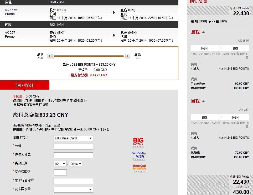This screenshot has height=195, width=253.
Task: Click 应付总金额833.23 CNY heading
Action: [x=40, y=115]
